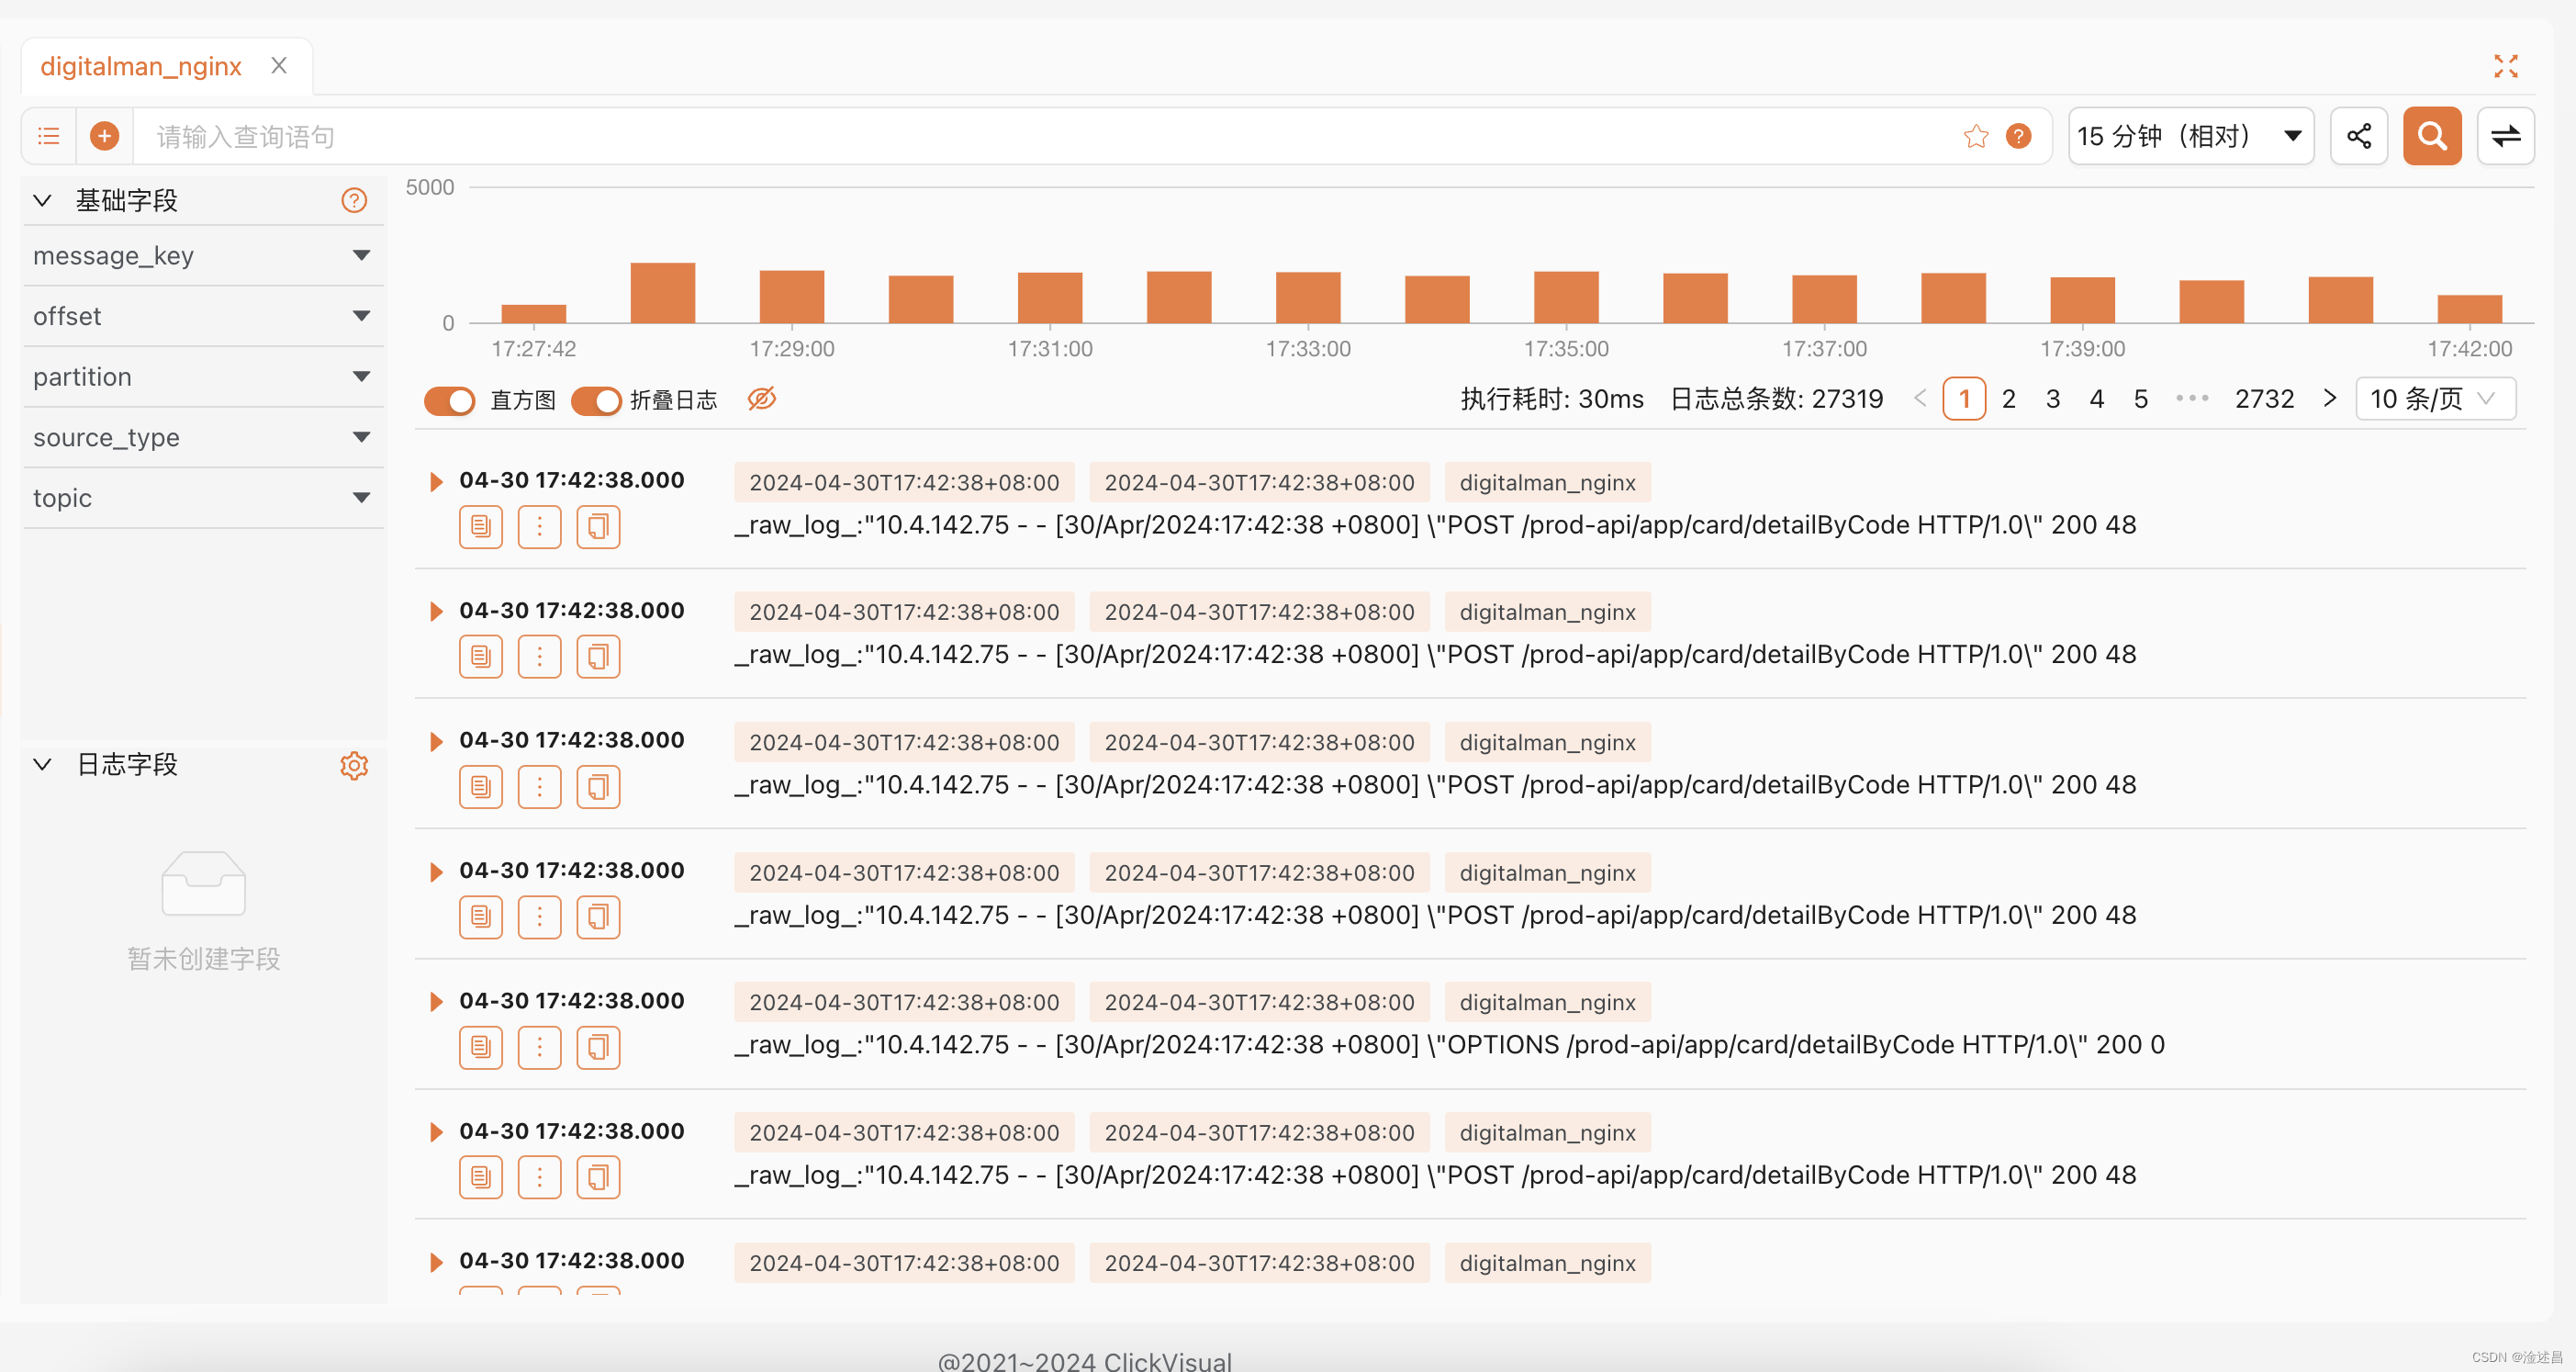Toggle the 直方图 histogram switch
Screen dimensions: 2576x1372
449,400
